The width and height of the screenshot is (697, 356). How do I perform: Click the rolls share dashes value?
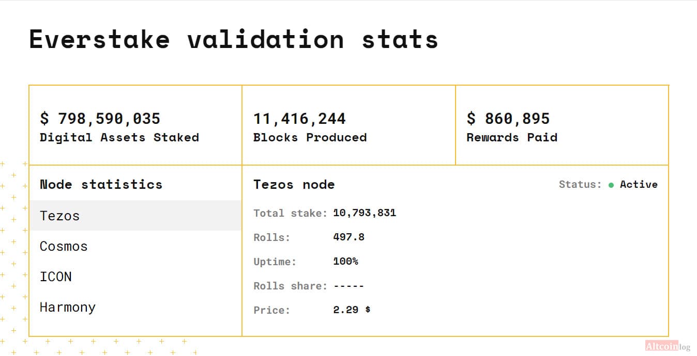click(349, 286)
